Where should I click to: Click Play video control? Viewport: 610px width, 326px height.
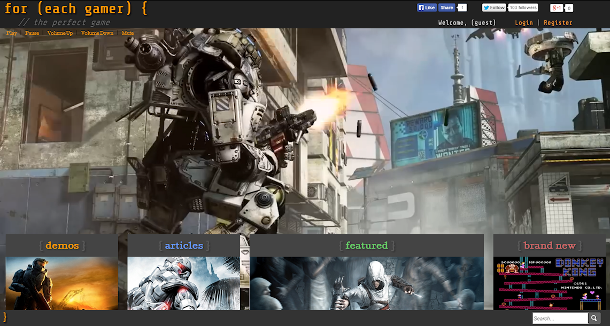tap(12, 33)
